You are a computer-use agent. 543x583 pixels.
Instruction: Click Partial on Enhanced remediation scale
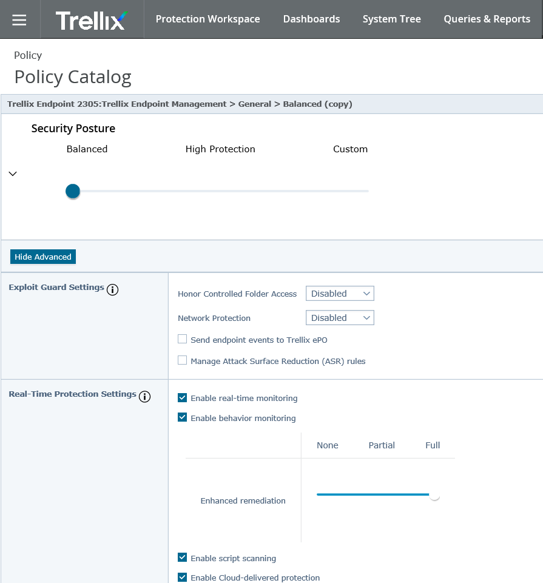(x=382, y=445)
